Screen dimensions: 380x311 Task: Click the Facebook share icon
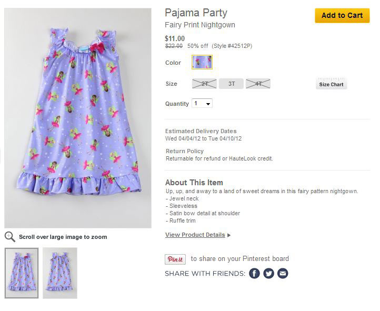pos(254,274)
